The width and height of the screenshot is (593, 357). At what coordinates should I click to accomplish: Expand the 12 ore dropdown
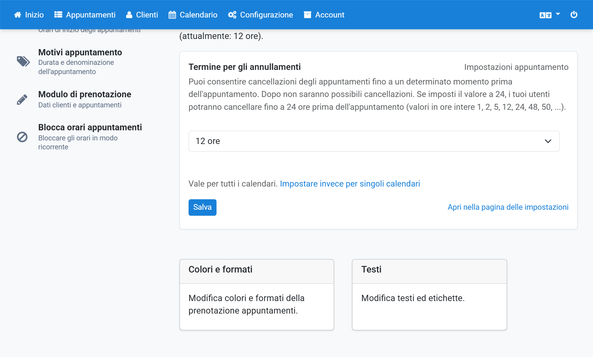click(x=374, y=141)
